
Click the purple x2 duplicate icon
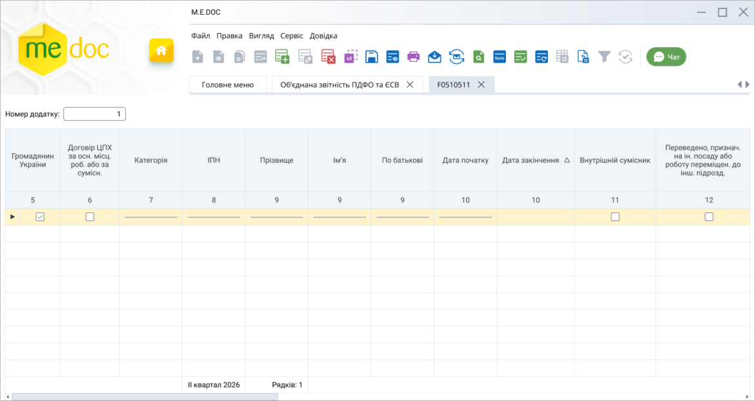pos(350,57)
